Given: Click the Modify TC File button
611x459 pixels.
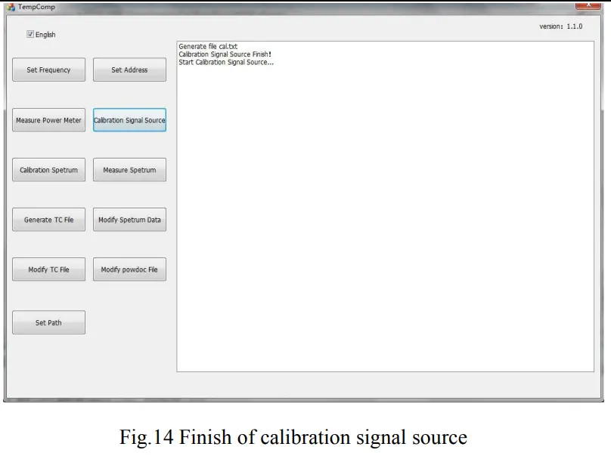Looking at the screenshot, I should [x=48, y=269].
